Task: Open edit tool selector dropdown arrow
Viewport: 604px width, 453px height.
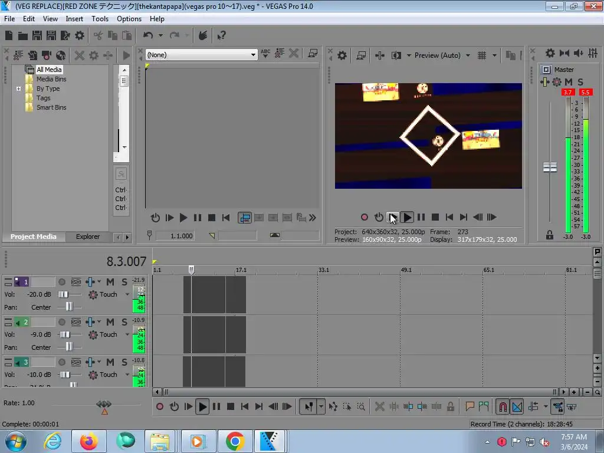Action: tap(321, 406)
